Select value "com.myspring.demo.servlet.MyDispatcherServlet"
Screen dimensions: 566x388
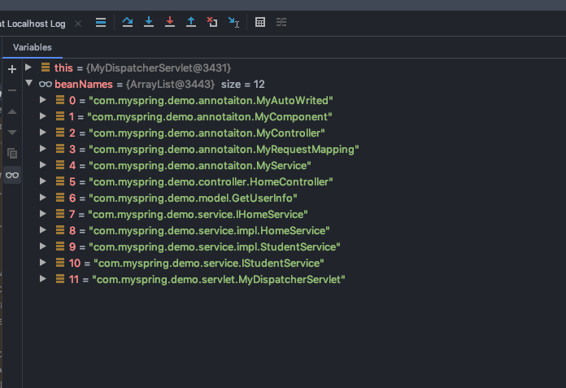point(219,279)
